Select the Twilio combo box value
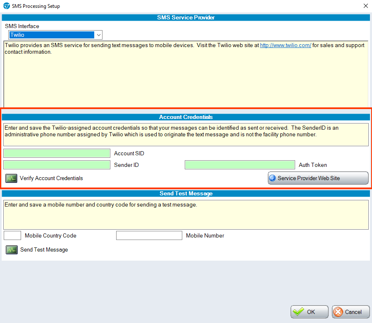 (x=52, y=35)
